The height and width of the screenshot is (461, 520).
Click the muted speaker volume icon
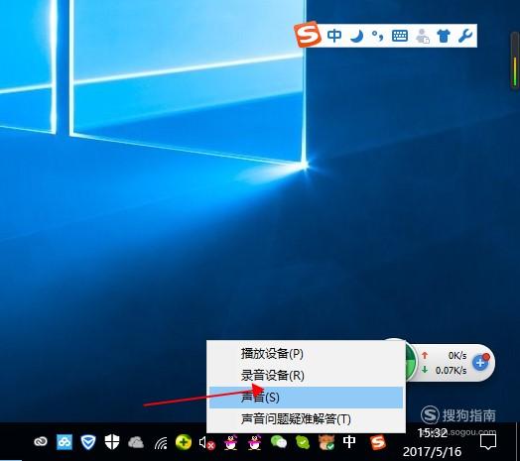click(x=207, y=443)
